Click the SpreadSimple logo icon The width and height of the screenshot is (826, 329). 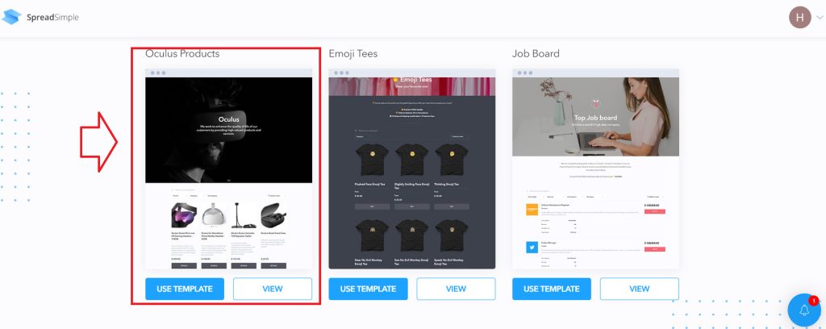point(11,17)
